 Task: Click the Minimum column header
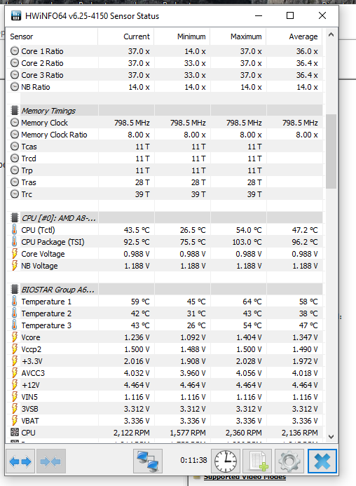pos(182,36)
